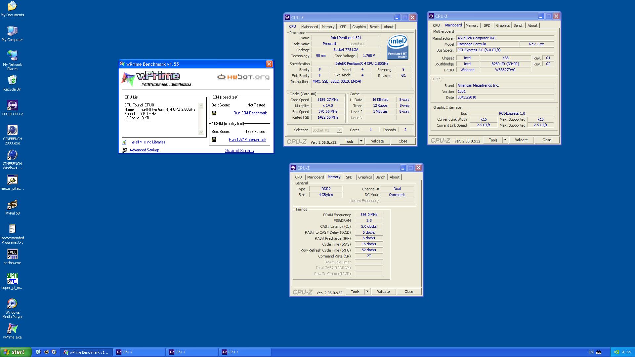Screen dimensions: 635x357
Task: Open My Documents desktop icon
Action: click(x=12, y=9)
